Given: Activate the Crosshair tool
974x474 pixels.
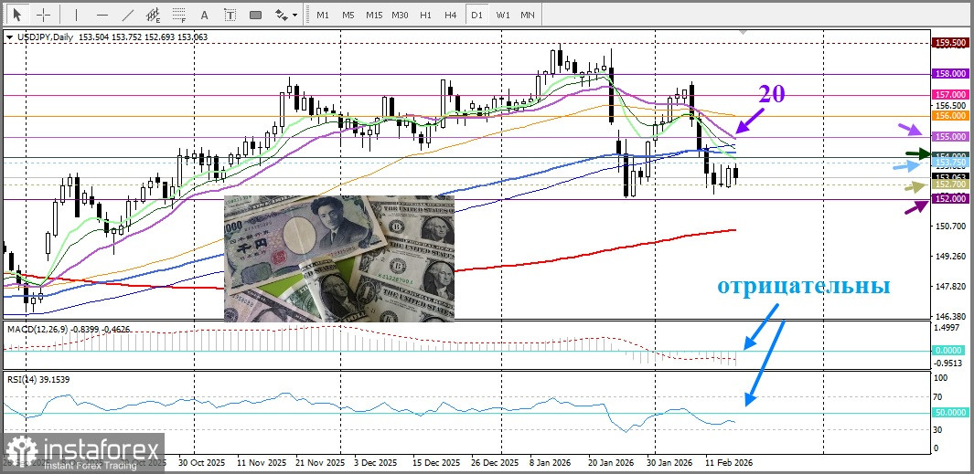Looking at the screenshot, I should coord(44,15).
